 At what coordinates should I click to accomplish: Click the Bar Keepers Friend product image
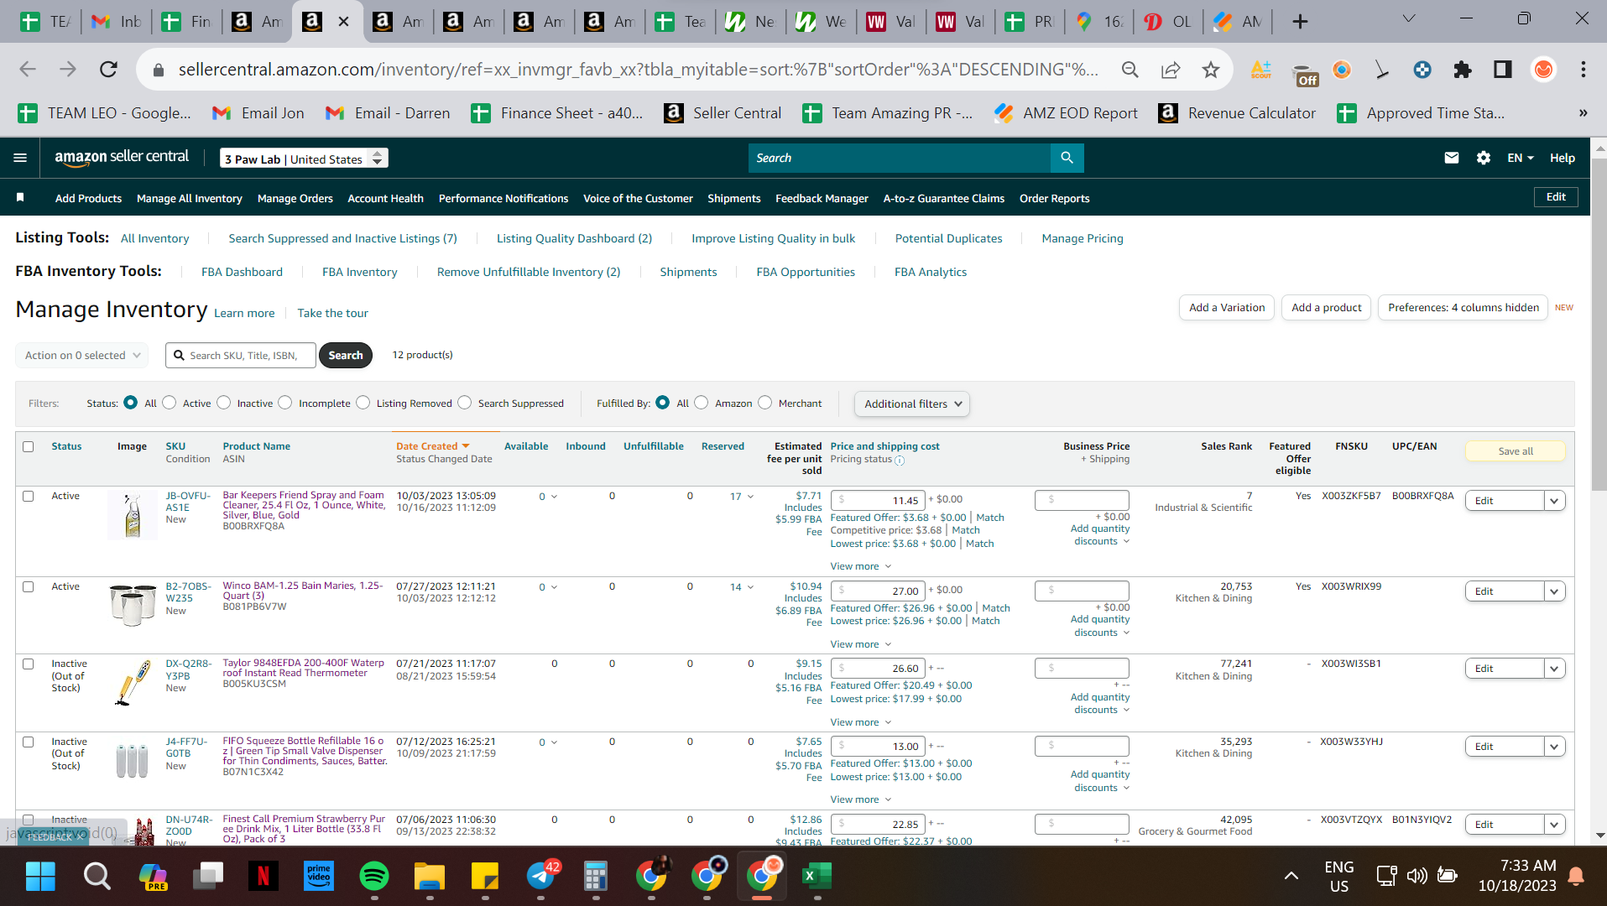[133, 515]
